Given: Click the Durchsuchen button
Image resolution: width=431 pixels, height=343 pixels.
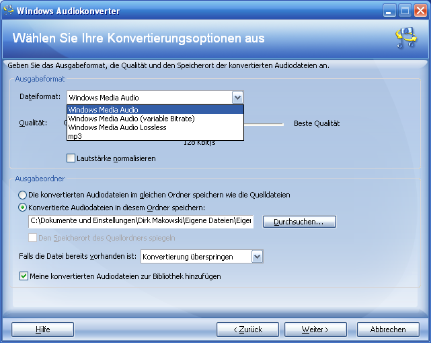Looking at the screenshot, I should [299, 222].
